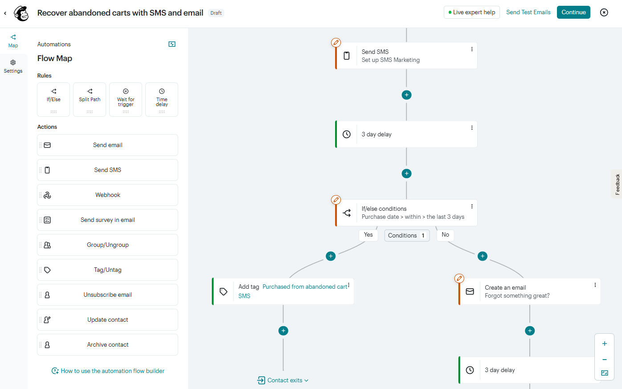Viewport: 622px width, 389px height.
Task: Edit the If/else conditions step pencil icon
Action: 336,200
